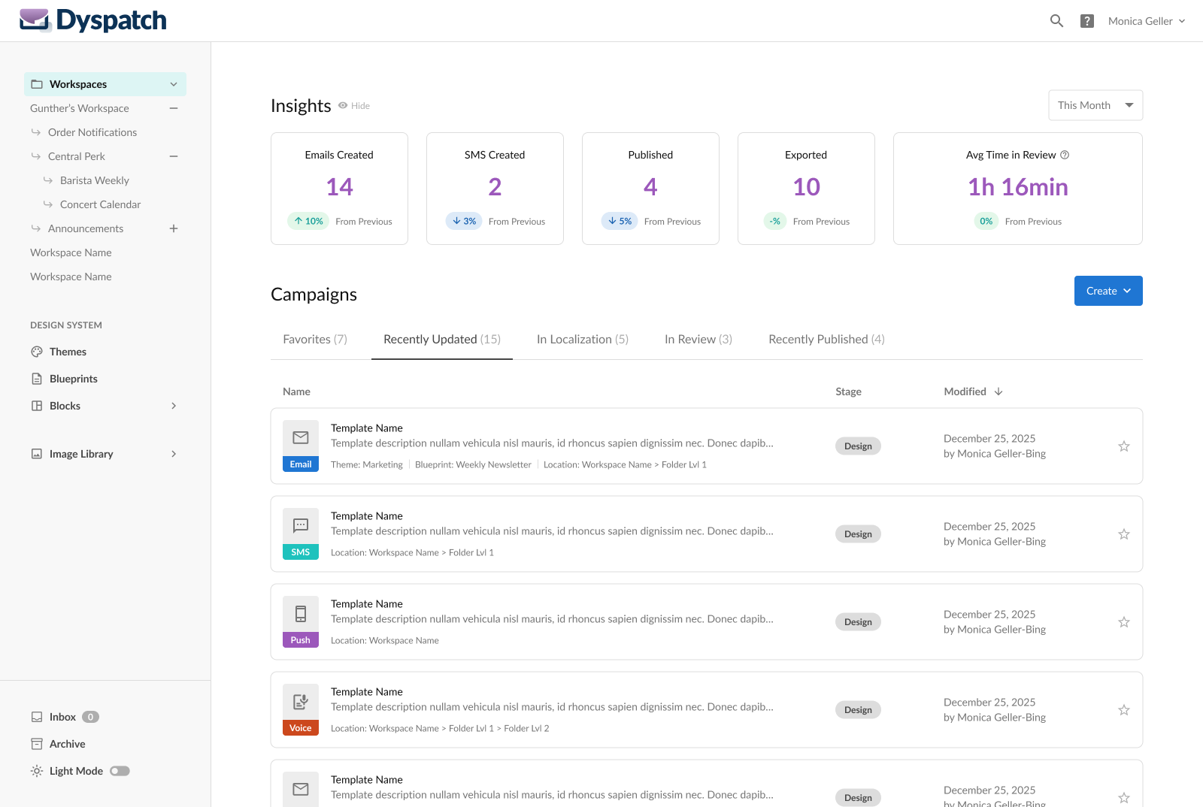Collapse Central Perk folder with the minus
The width and height of the screenshot is (1203, 807).
click(x=174, y=156)
